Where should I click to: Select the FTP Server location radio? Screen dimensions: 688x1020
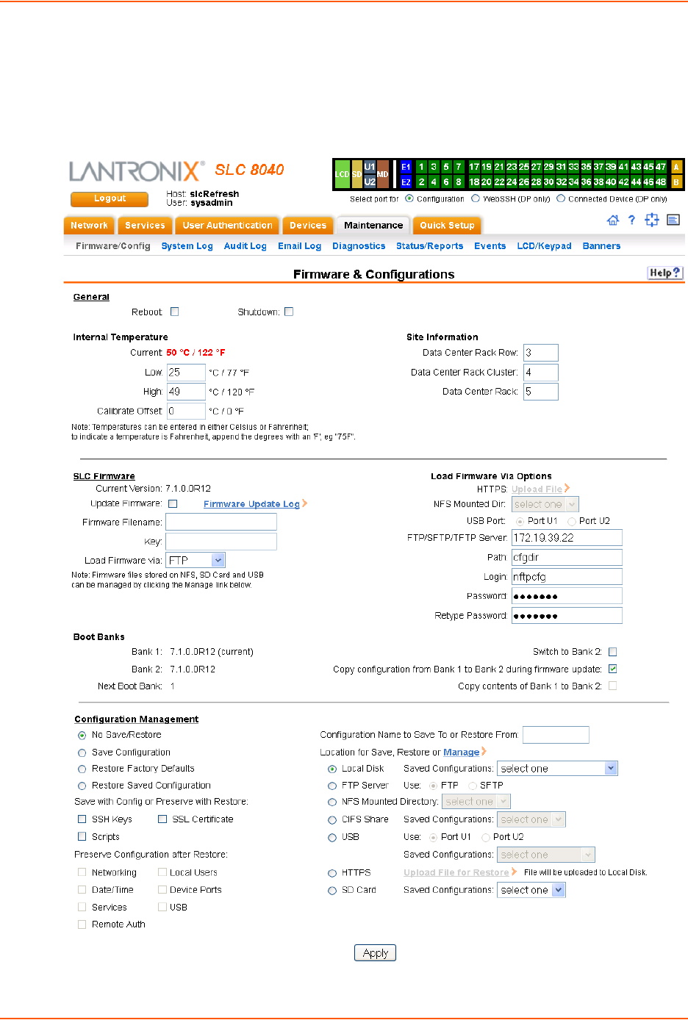point(332,786)
